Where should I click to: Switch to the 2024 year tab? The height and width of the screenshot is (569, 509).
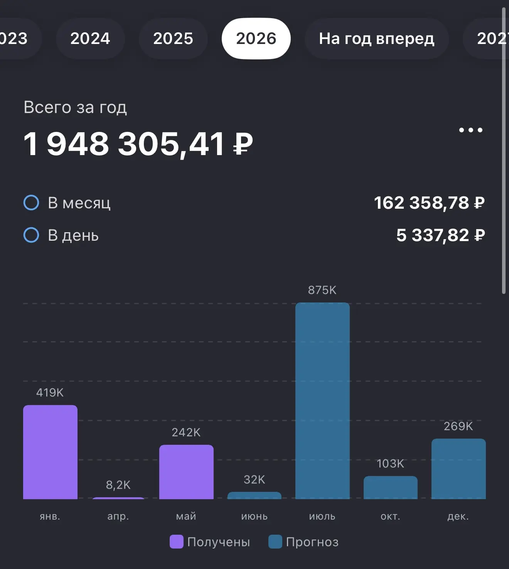click(90, 39)
